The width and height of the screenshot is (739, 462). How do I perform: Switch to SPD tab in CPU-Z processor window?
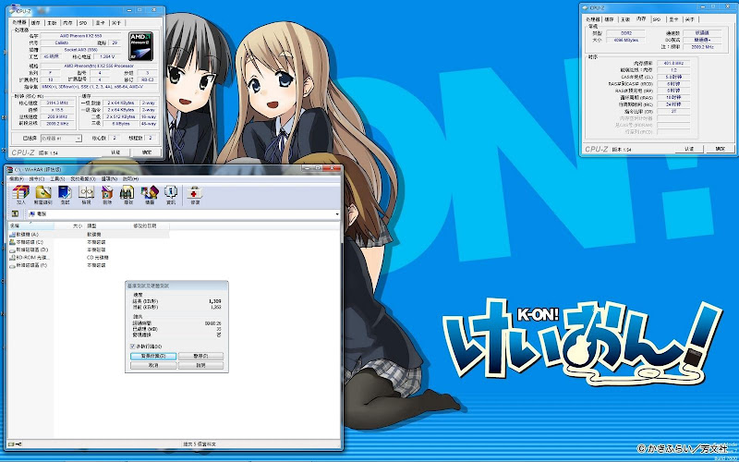pos(83,22)
